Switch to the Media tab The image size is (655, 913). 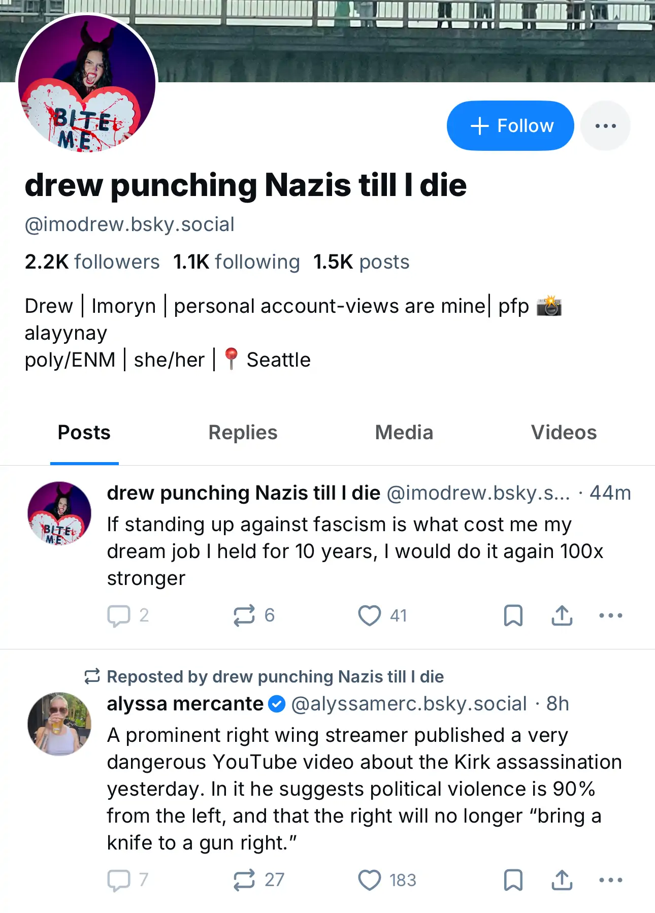pyautogui.click(x=404, y=433)
